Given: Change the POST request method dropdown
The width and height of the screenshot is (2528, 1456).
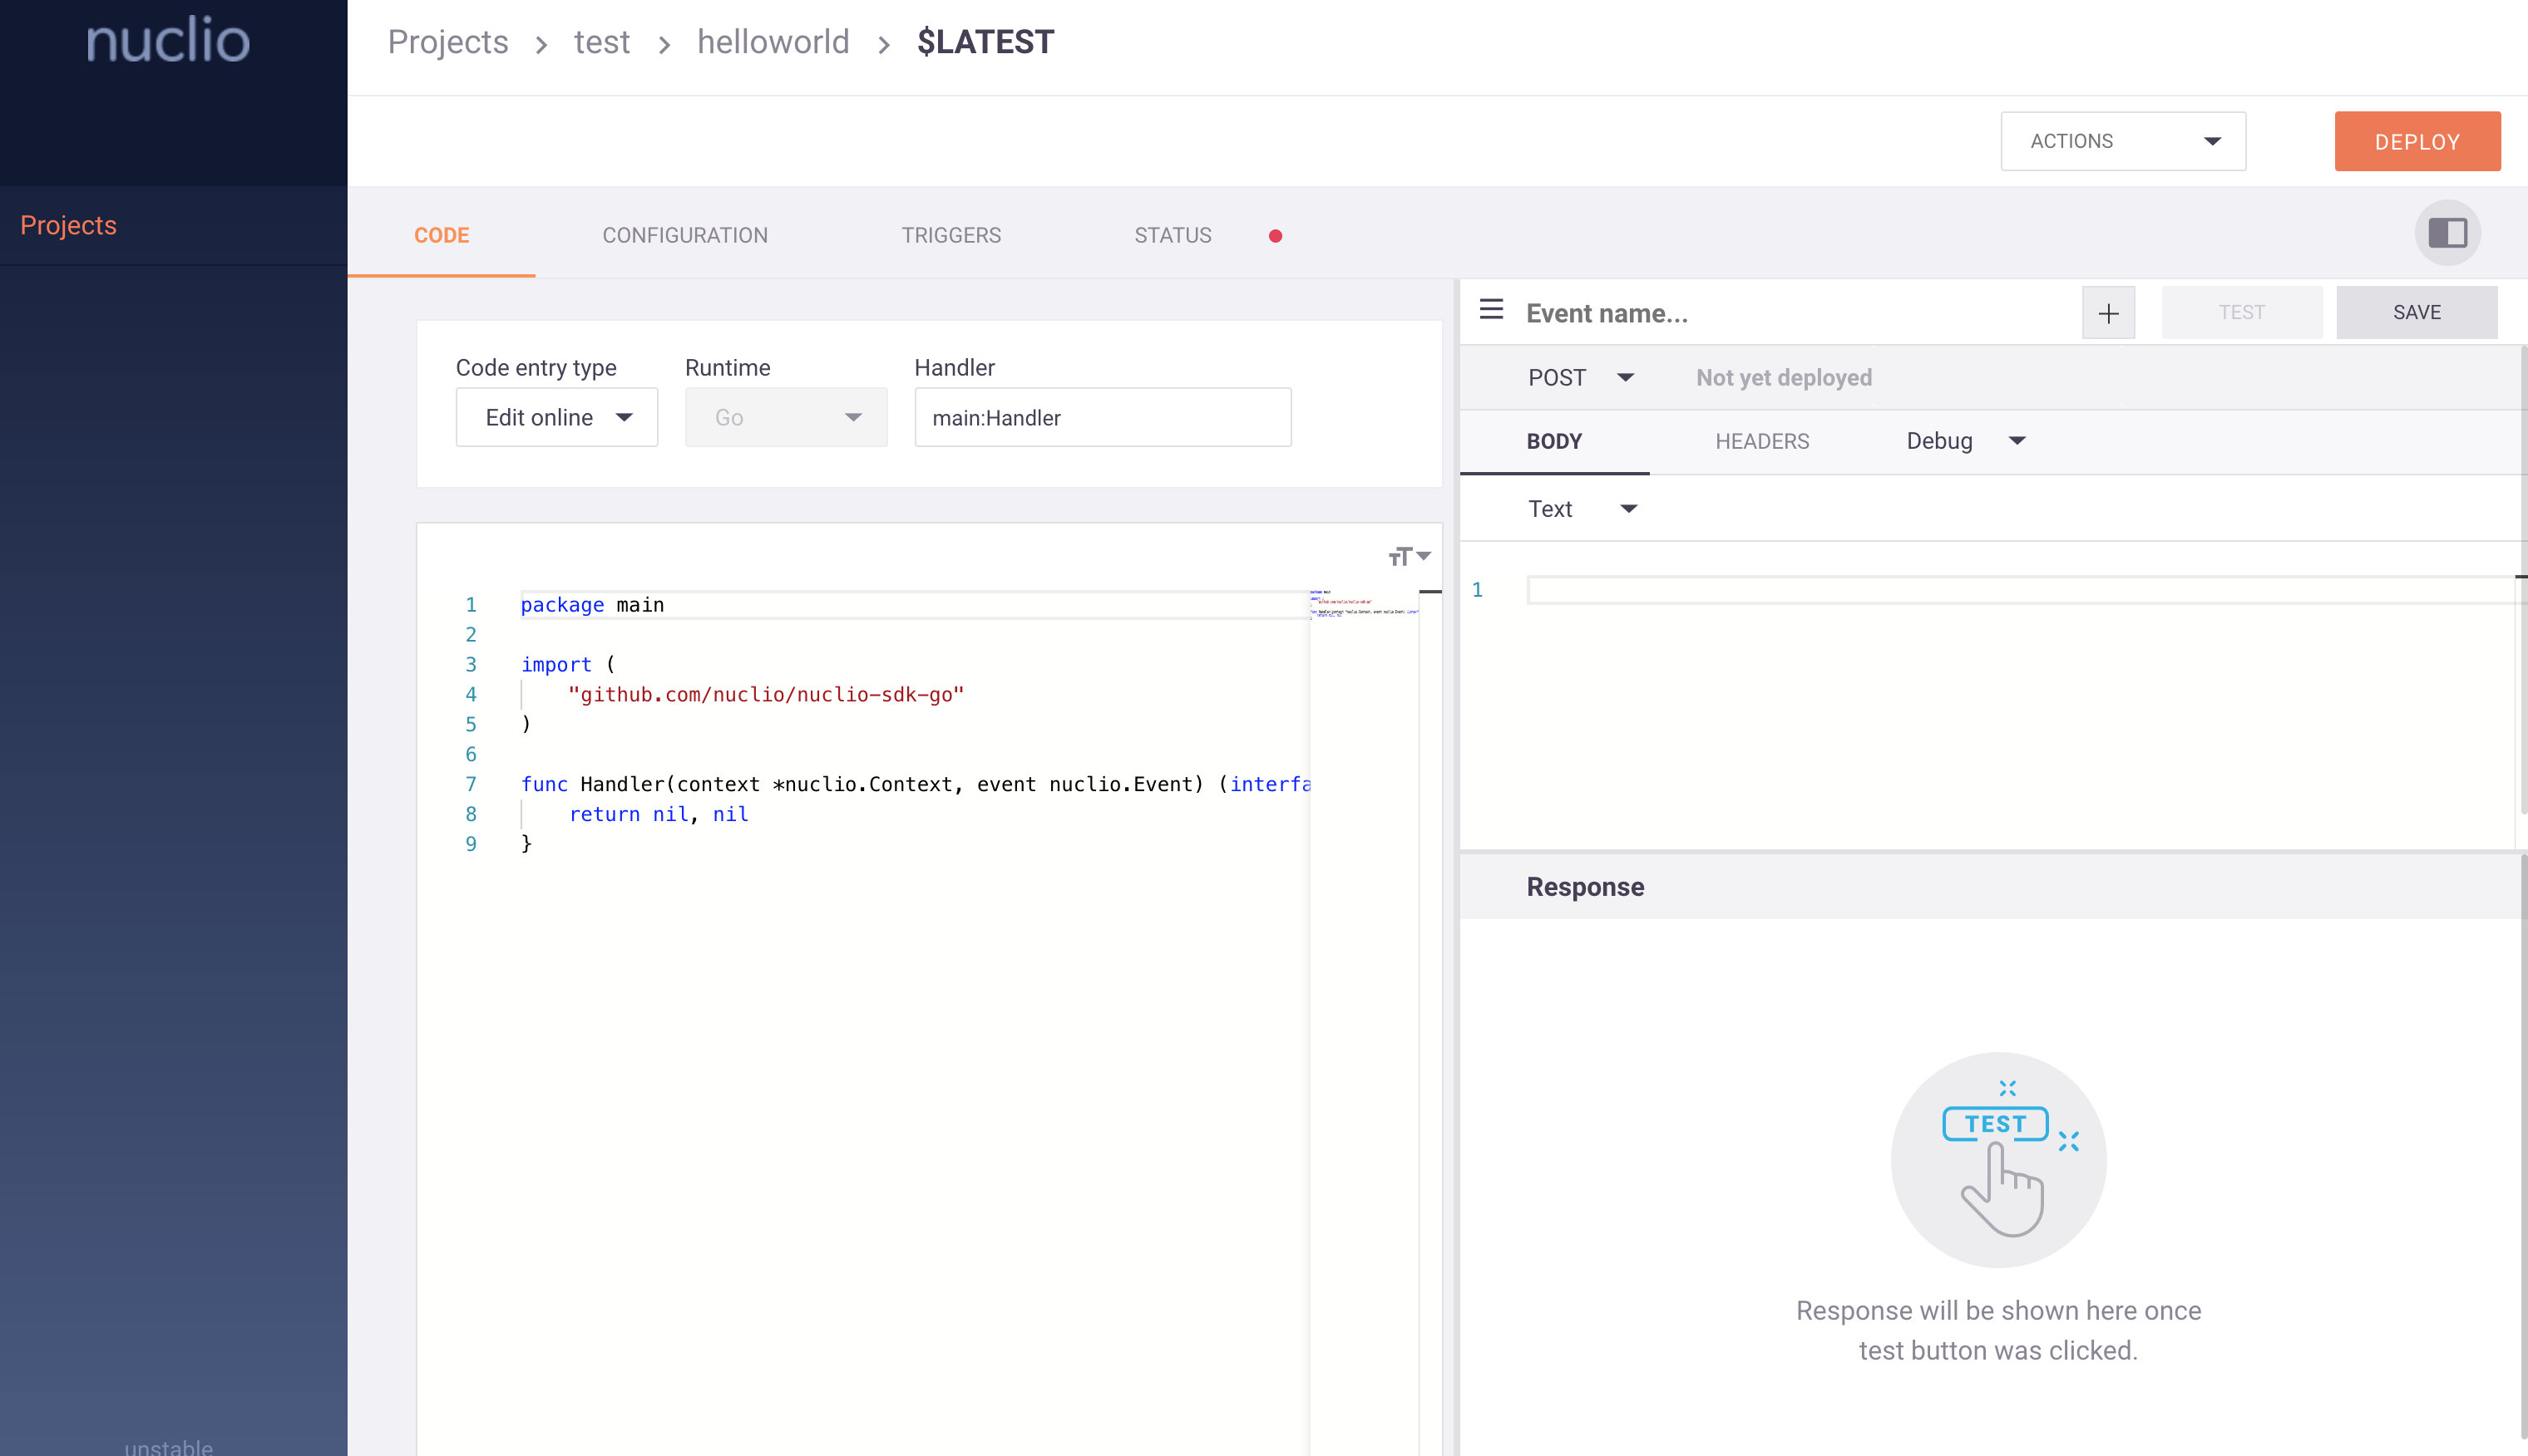Looking at the screenshot, I should 1580,378.
